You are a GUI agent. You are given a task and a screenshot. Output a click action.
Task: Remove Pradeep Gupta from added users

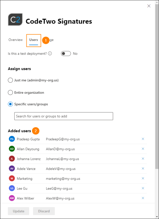coord(143,139)
